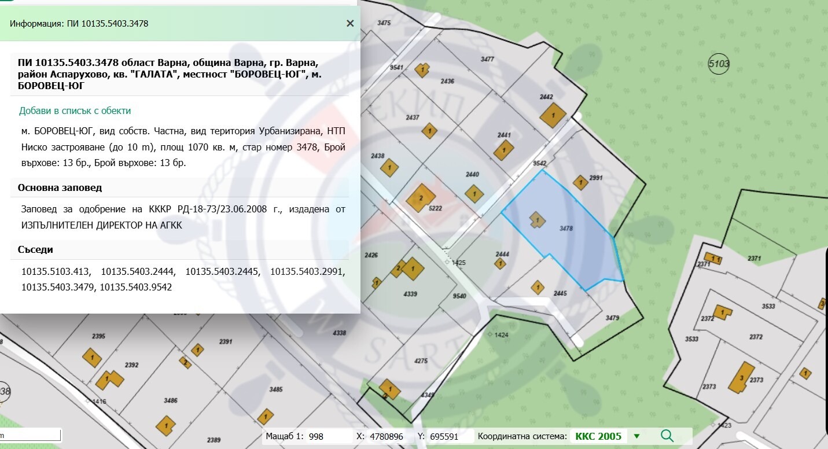Click the building icon inside parcel 3478
Screen dimensions: 828x449
(537, 219)
